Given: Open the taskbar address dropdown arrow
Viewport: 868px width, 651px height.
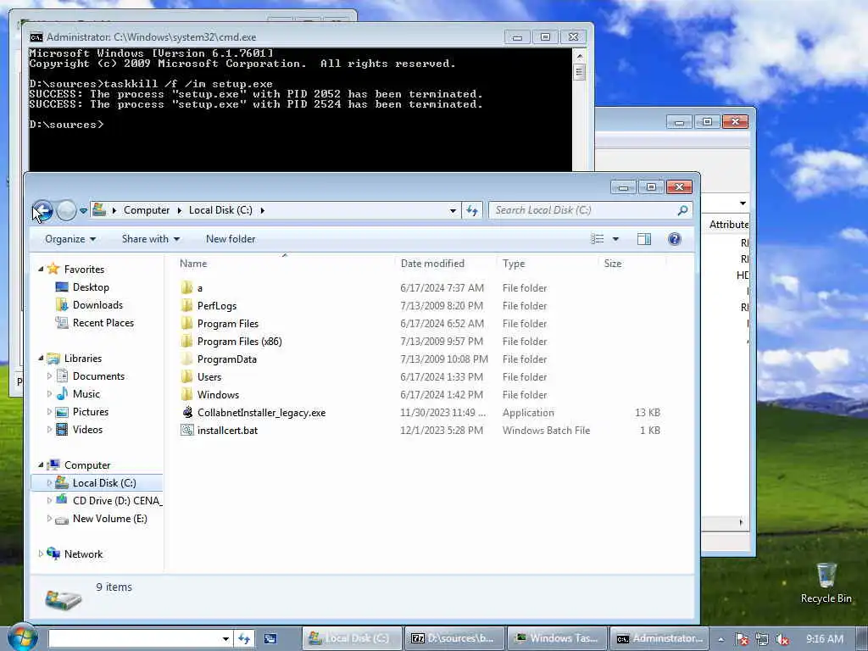Looking at the screenshot, I should tap(225, 639).
